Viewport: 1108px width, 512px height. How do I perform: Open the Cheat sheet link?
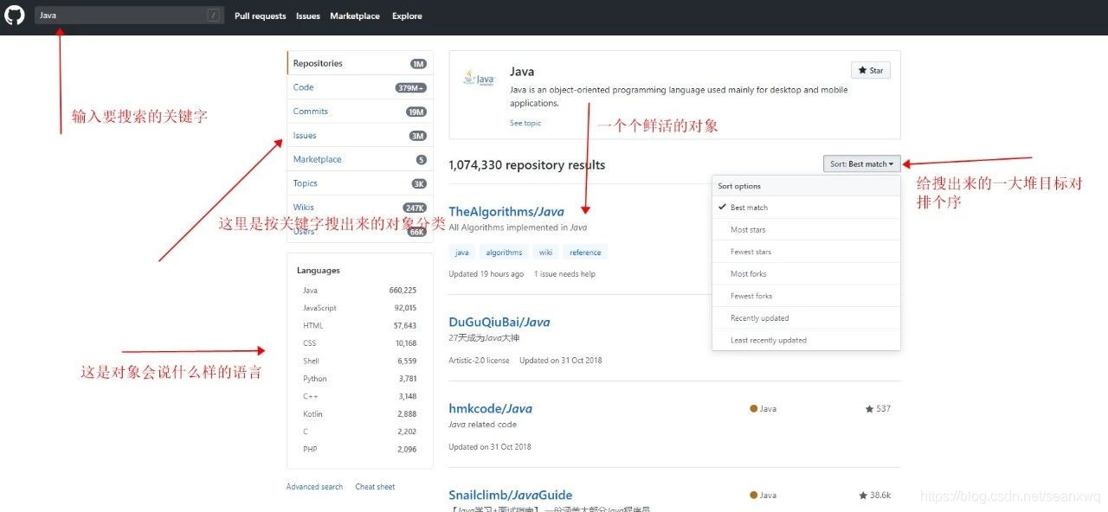[x=375, y=487]
